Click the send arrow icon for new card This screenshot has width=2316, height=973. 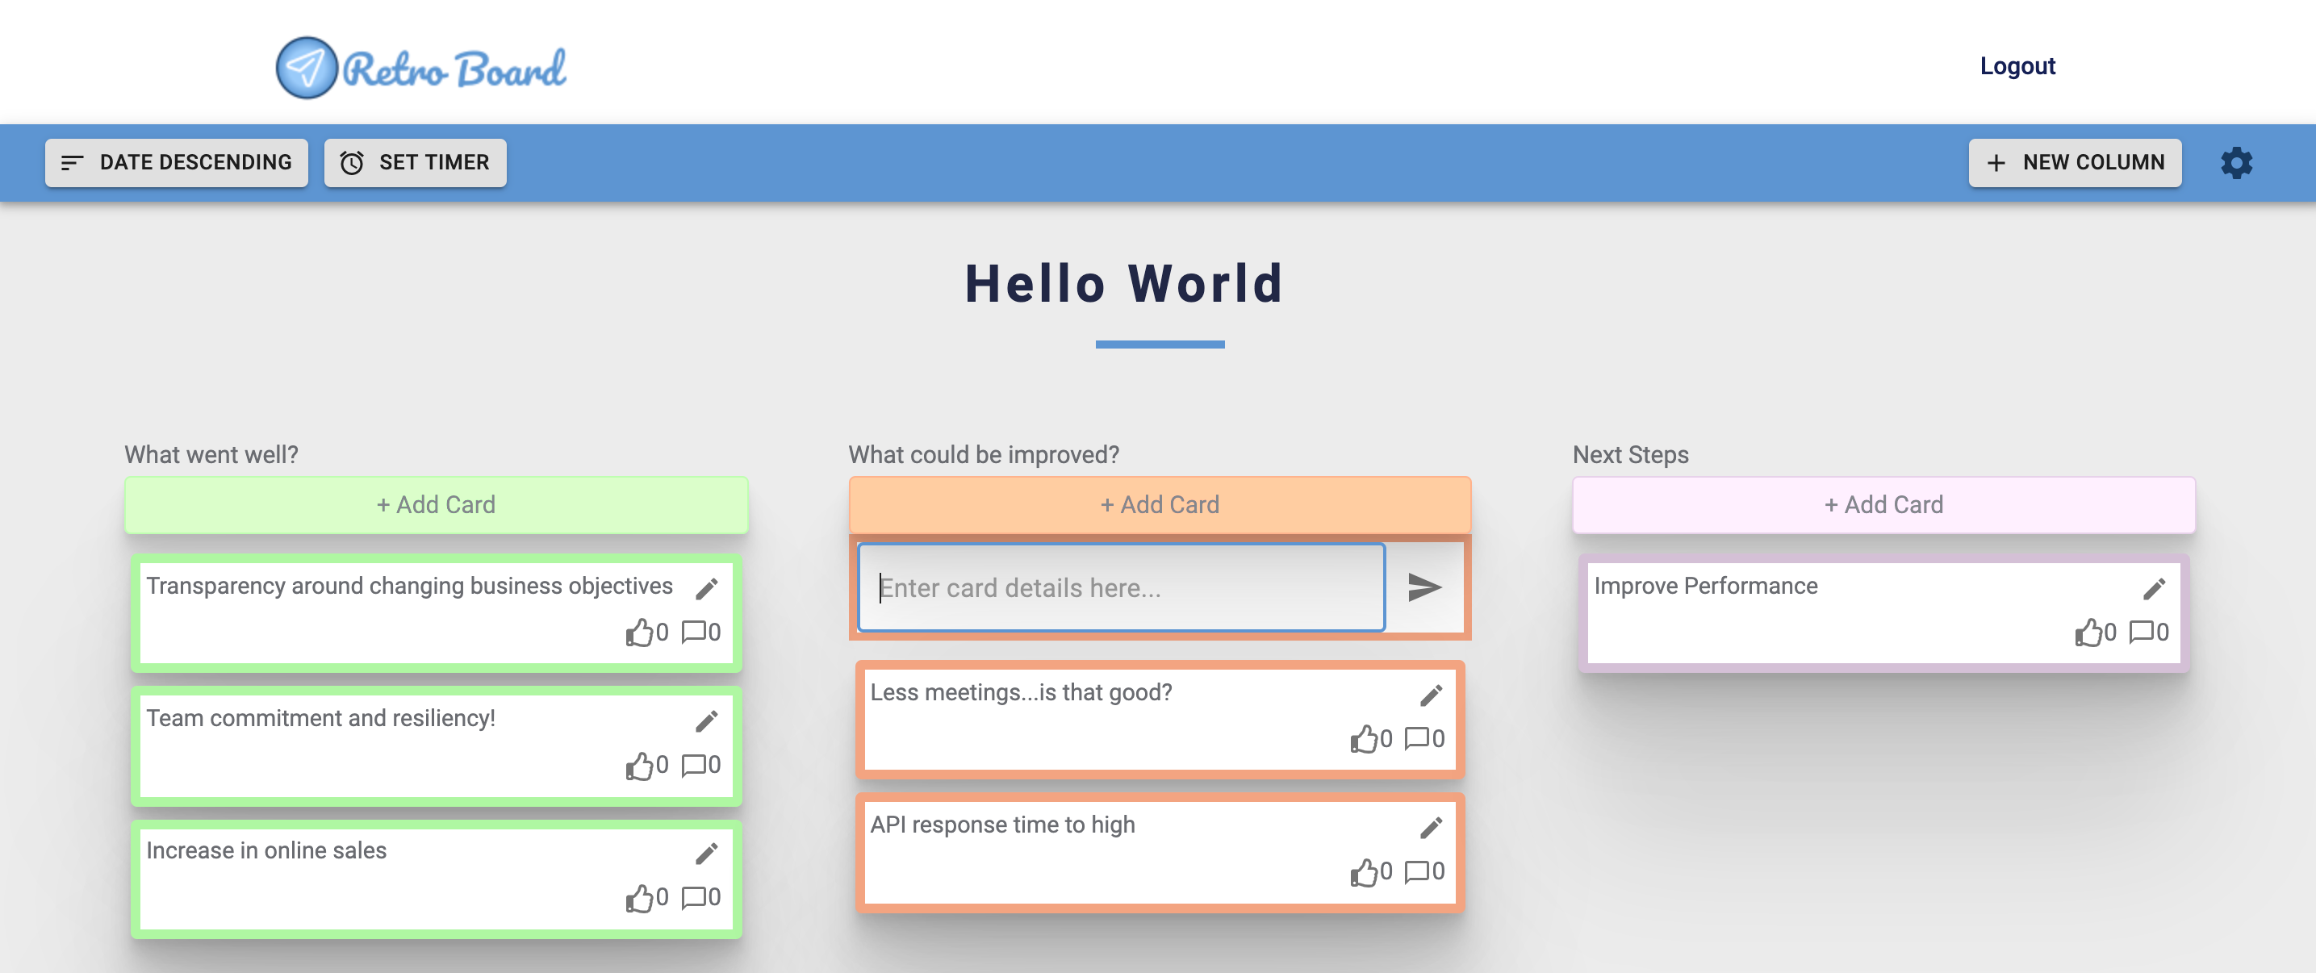click(x=1424, y=587)
